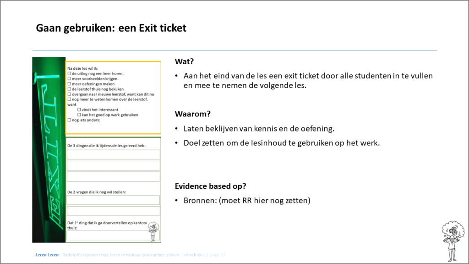The height and width of the screenshot is (264, 469).
Task: Tick 'overgaan naar nieuwe leerstof' checkbox
Action: (x=69, y=94)
